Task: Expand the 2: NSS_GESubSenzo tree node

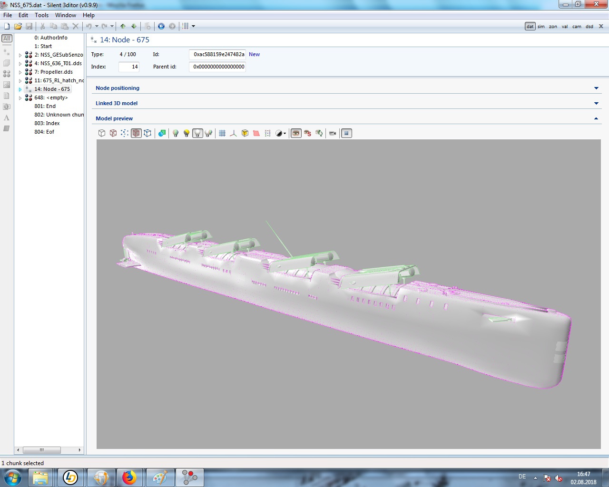Action: (x=20, y=55)
